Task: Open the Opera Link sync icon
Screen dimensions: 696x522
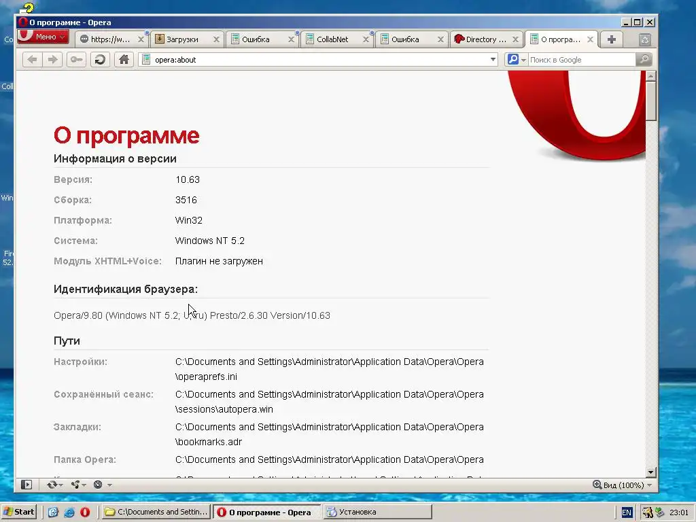Action: click(52, 485)
